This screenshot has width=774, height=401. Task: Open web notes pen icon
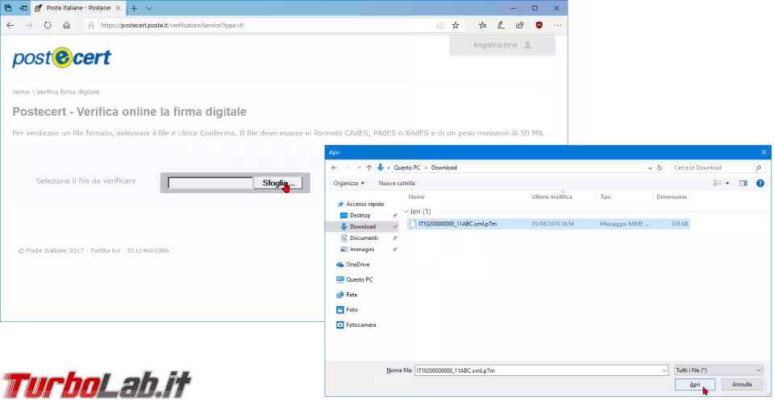(501, 25)
